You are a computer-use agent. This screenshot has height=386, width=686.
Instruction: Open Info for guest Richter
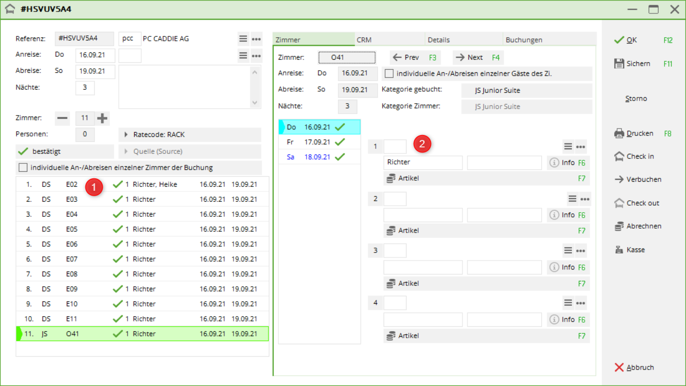tap(562, 162)
